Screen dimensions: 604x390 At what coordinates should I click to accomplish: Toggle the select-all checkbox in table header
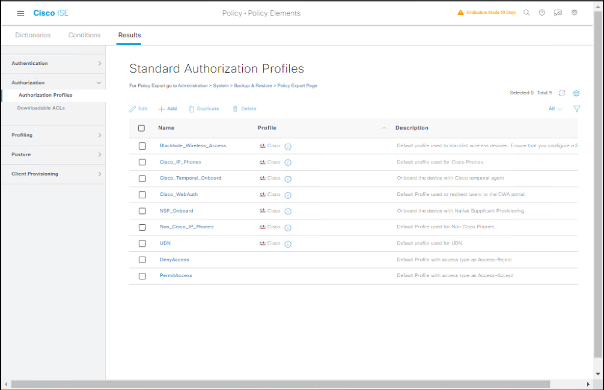pyautogui.click(x=141, y=128)
